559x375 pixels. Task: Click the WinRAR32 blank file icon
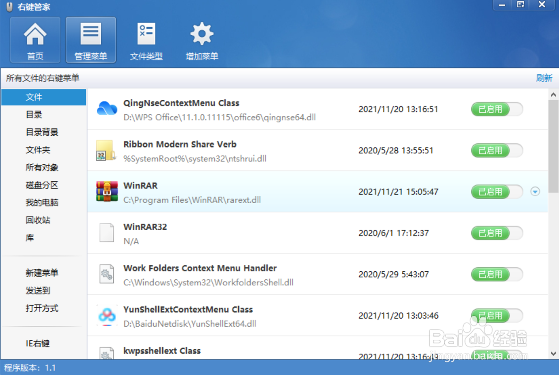pos(107,233)
